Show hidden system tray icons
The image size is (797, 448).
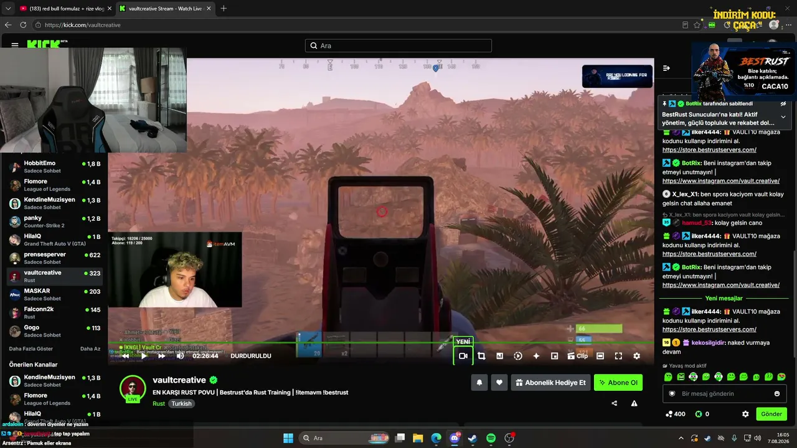click(x=681, y=438)
